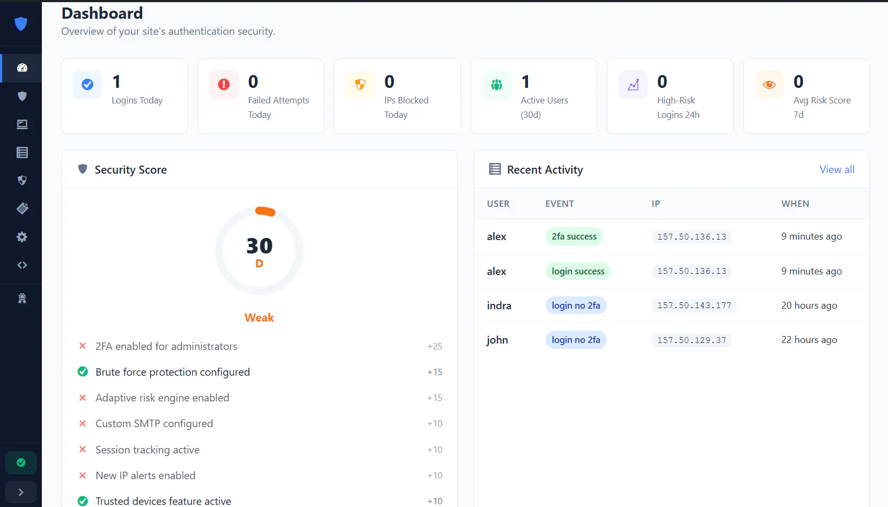Click 'Session tracking active' text
The image size is (888, 507).
[x=148, y=450]
